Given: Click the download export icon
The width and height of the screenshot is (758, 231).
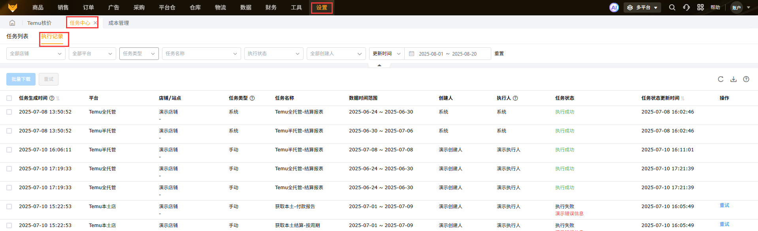Looking at the screenshot, I should coord(733,79).
